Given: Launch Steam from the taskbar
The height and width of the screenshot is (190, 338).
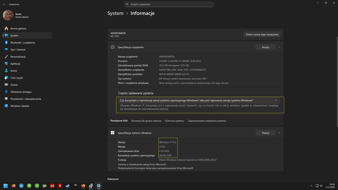Looking at the screenshot, I should [68, 186].
